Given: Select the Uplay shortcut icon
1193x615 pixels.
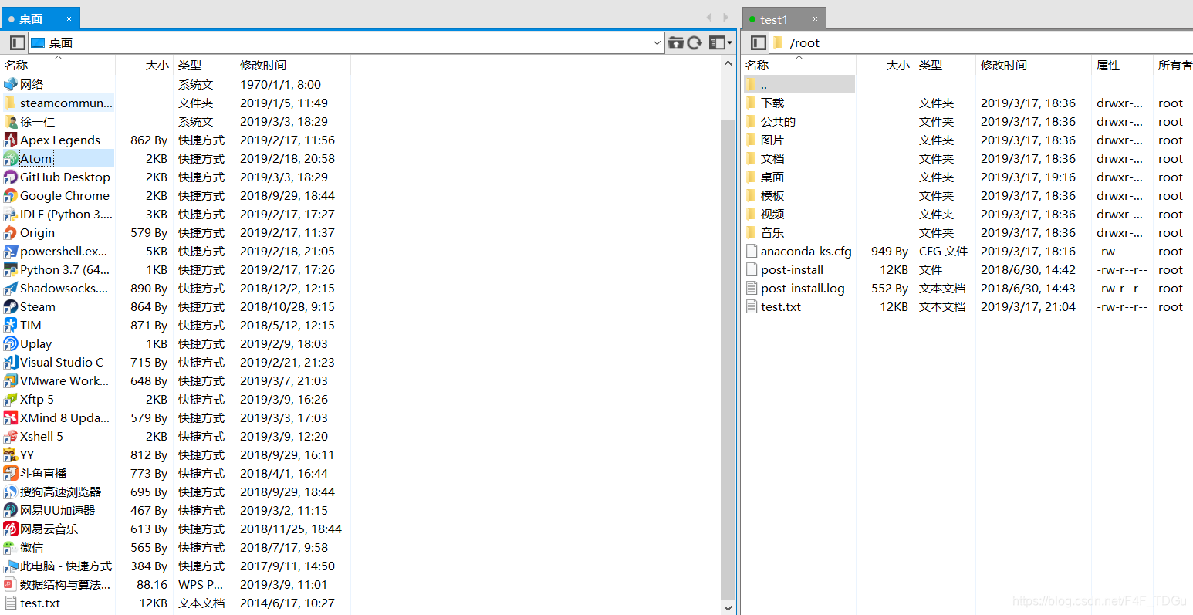Looking at the screenshot, I should point(10,343).
